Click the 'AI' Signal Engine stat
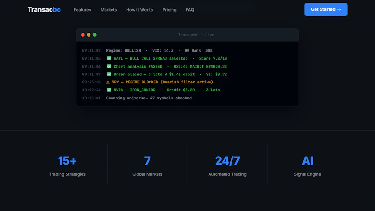This screenshot has width=375, height=211. coord(307,161)
